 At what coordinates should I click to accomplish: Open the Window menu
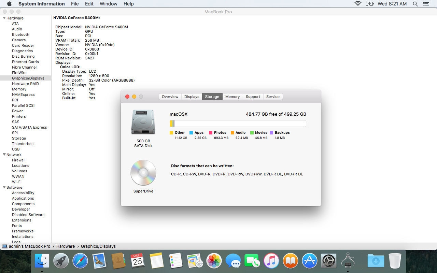tap(108, 4)
